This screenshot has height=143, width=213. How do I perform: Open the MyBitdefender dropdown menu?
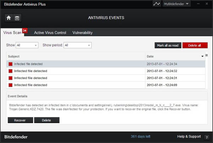176,4
